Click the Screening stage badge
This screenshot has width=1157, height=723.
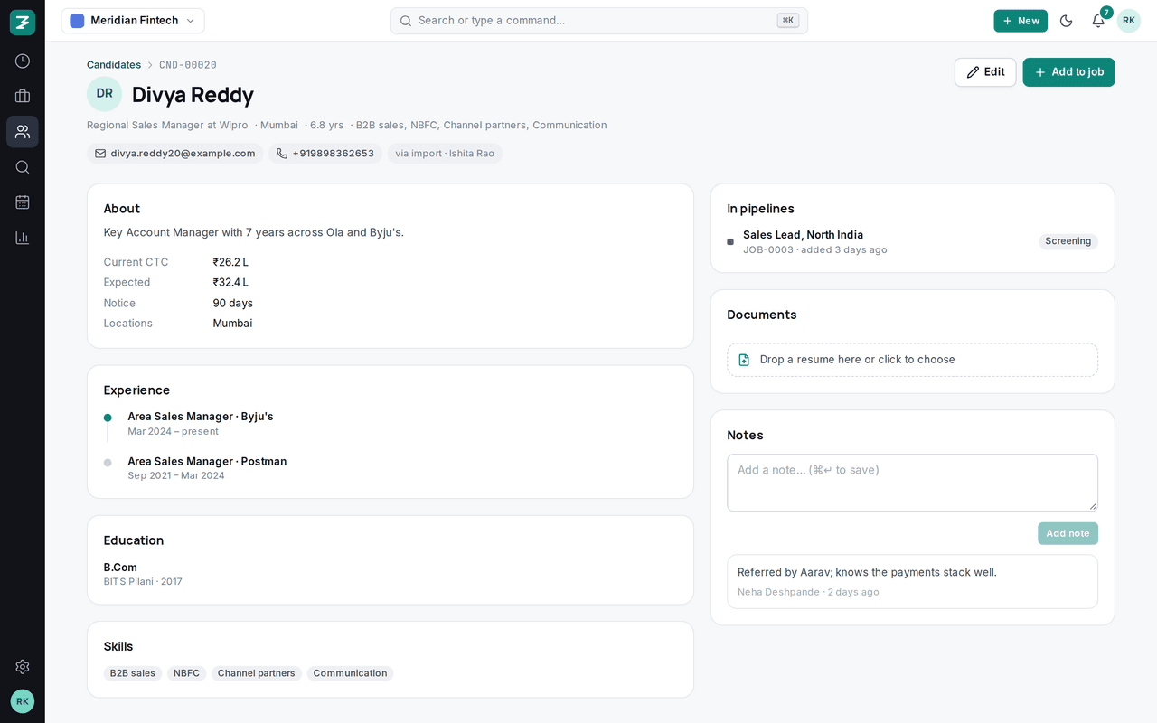click(x=1068, y=241)
